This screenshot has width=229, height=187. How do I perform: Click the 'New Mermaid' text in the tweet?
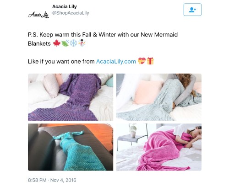[159, 35]
